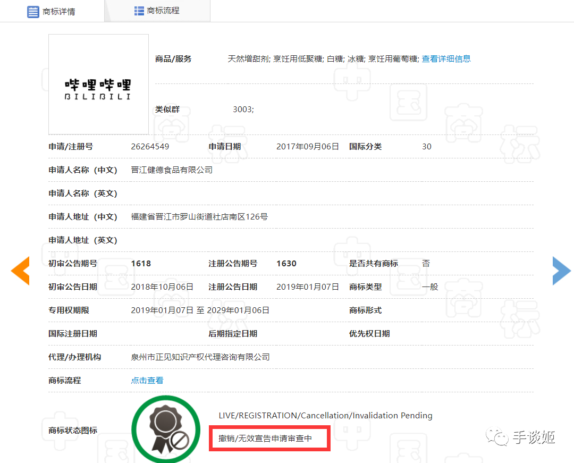Screen dimensions: 574x463
Task: Open the 商标详情 tab
Action: tap(52, 11)
